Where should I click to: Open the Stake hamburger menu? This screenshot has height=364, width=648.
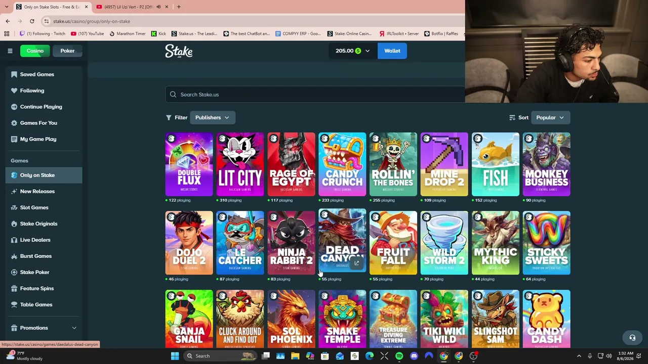(10, 51)
